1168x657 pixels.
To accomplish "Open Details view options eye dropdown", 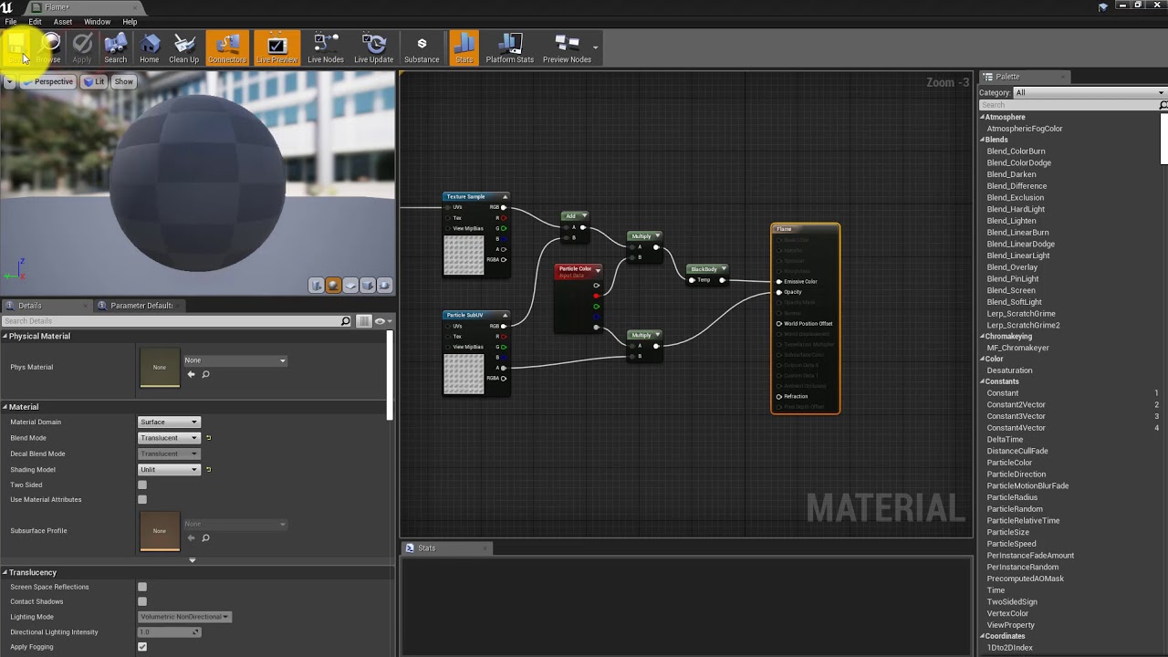I will pyautogui.click(x=383, y=321).
